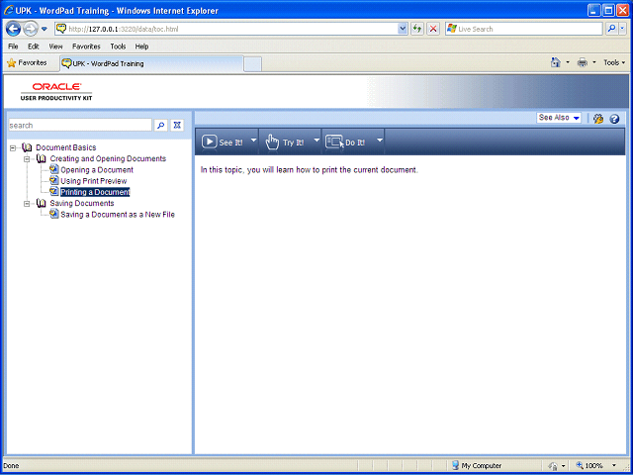This screenshot has height=475, width=633.
Task: Collapse the Document Basics tree node
Action: point(13,148)
